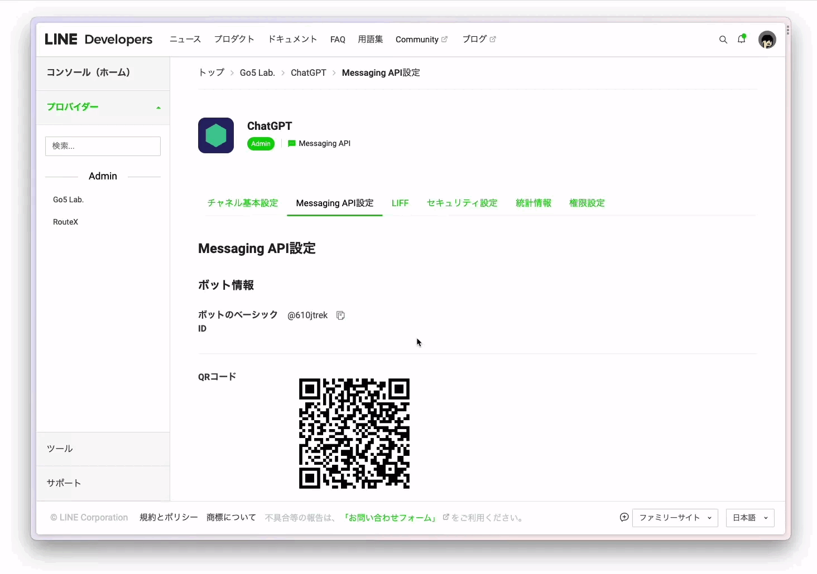Open ニュース in the top navigation
The height and width of the screenshot is (574, 817).
pos(185,39)
